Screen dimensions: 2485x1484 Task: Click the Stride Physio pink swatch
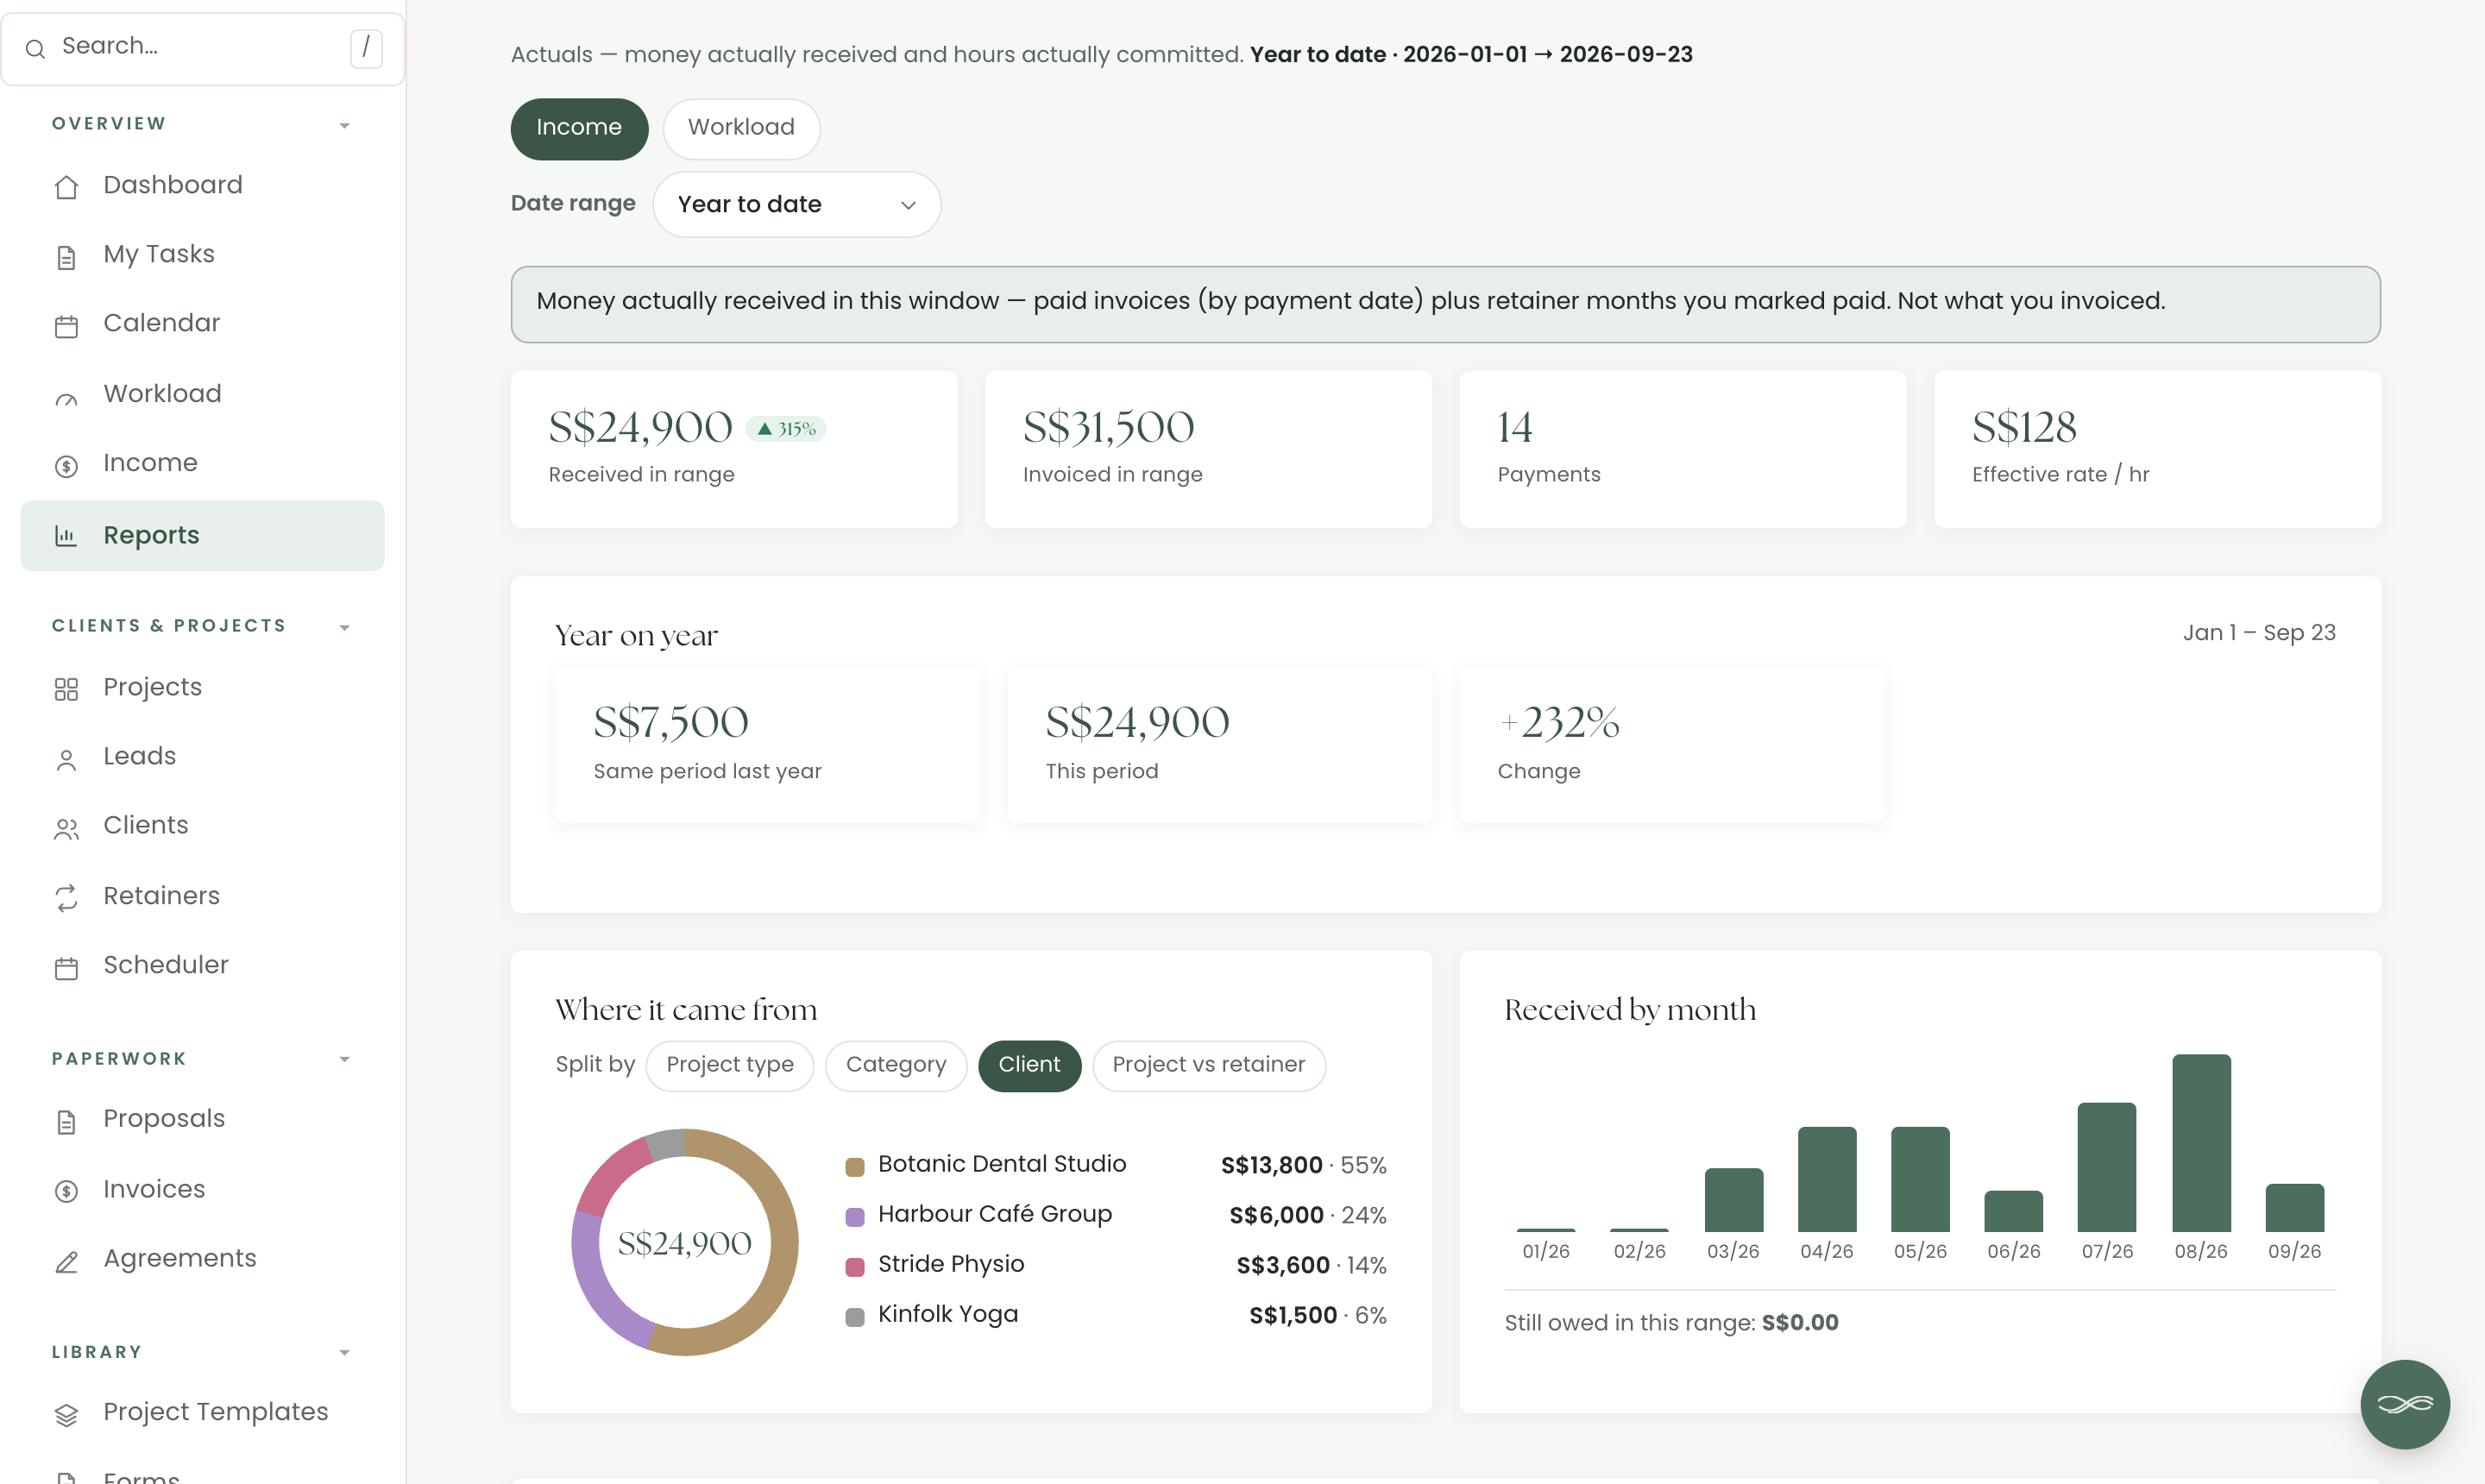(x=855, y=1266)
